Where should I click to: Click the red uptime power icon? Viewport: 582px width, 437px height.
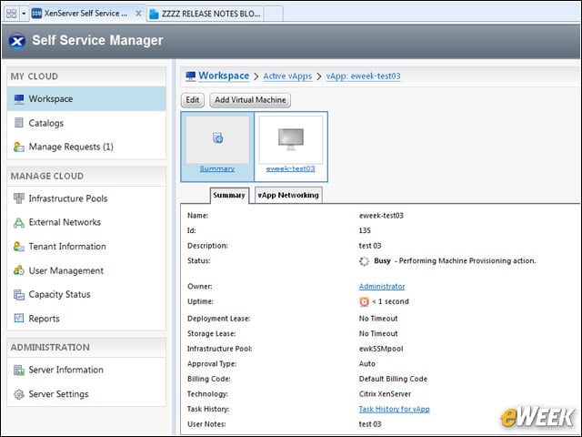(364, 301)
